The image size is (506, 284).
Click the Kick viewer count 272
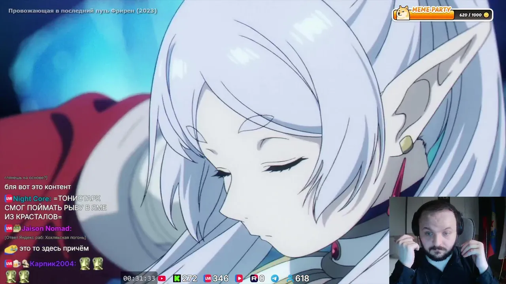(x=190, y=278)
